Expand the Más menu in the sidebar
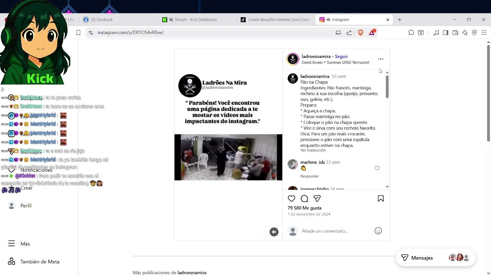Image resolution: width=491 pixels, height=276 pixels. coord(19,244)
